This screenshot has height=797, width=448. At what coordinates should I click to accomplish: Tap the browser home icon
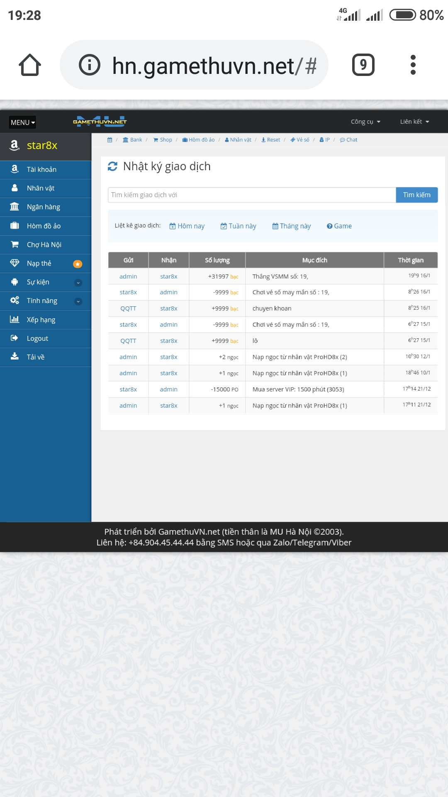30,65
